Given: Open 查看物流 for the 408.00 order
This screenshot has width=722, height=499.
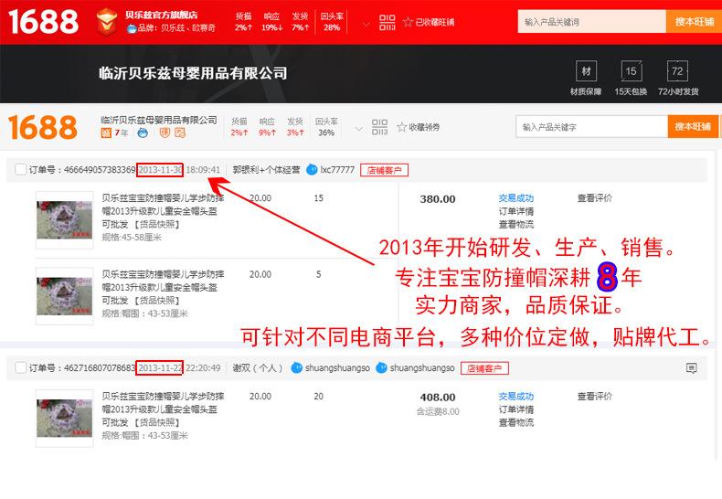Looking at the screenshot, I should point(515,423).
